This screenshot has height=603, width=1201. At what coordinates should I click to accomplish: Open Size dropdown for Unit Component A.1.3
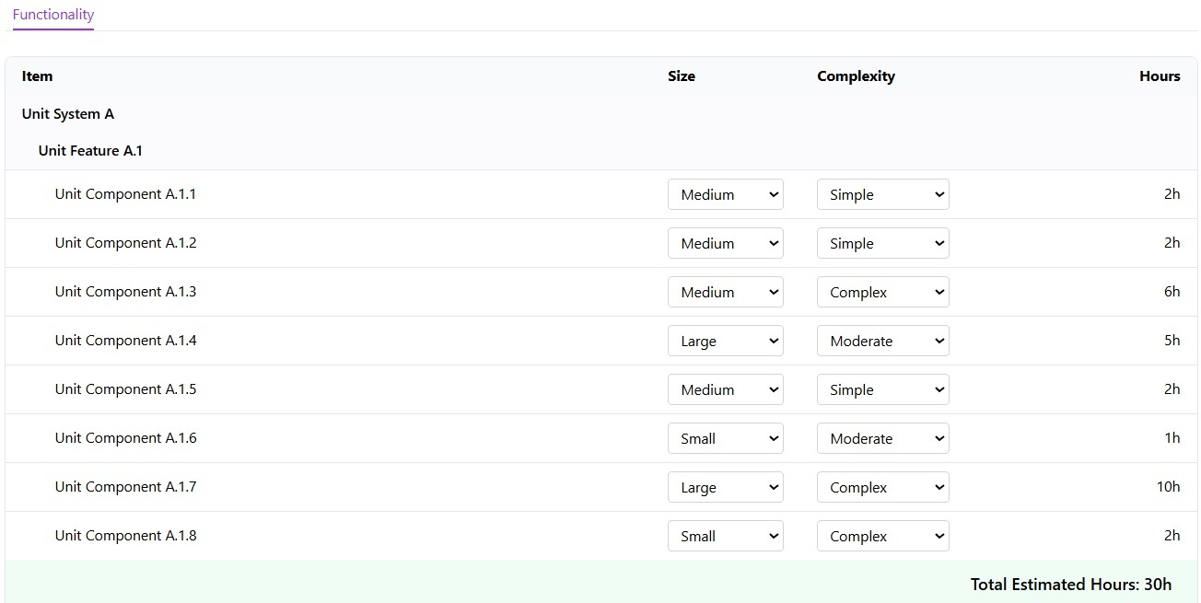click(726, 292)
